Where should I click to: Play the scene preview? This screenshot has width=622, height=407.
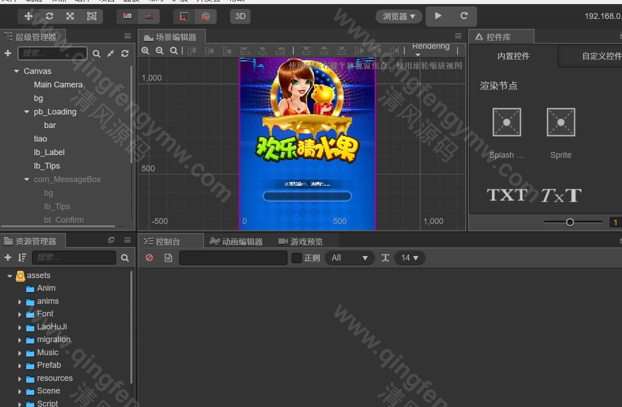(438, 16)
